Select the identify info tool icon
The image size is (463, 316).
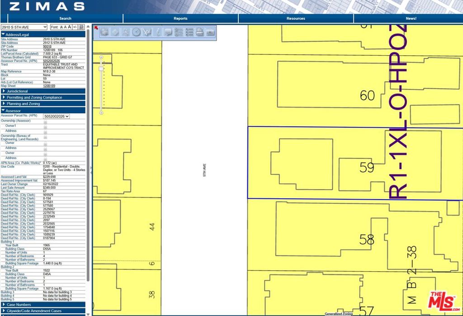point(158,32)
